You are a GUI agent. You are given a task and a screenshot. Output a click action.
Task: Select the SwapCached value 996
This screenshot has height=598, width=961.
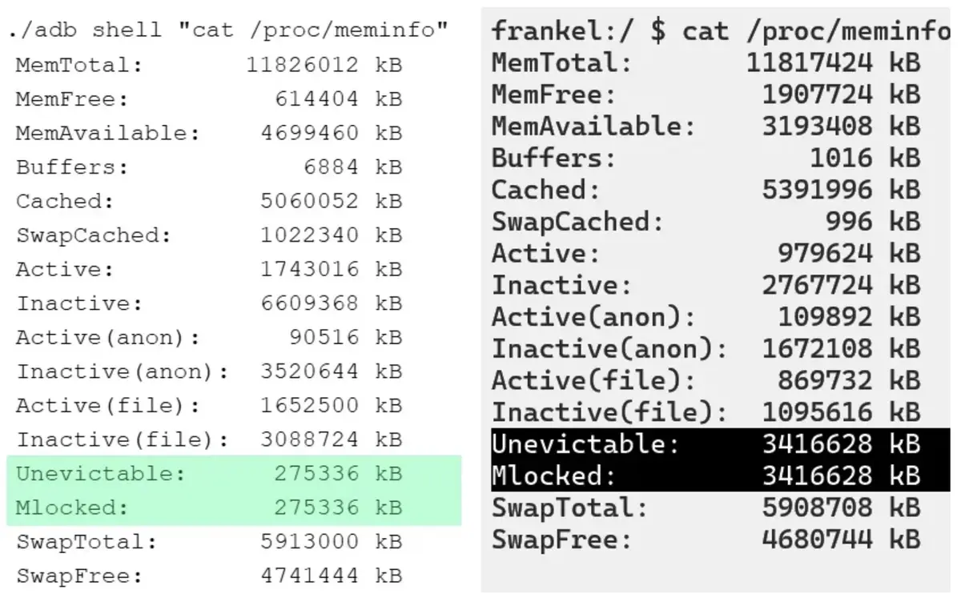(x=849, y=221)
